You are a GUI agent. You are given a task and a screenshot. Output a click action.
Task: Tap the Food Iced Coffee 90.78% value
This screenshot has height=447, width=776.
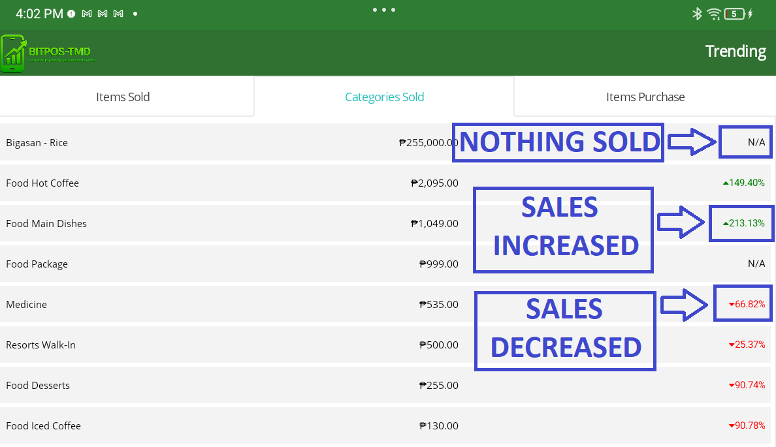750,426
